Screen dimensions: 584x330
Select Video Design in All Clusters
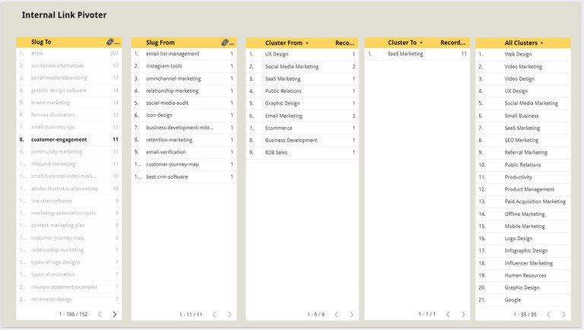pos(523,79)
